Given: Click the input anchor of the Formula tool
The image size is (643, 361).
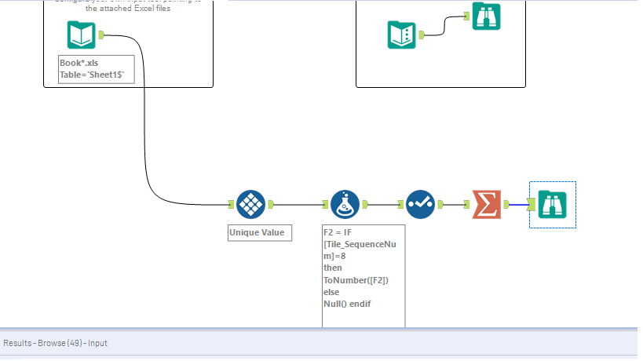Looking at the screenshot, I should (x=325, y=204).
